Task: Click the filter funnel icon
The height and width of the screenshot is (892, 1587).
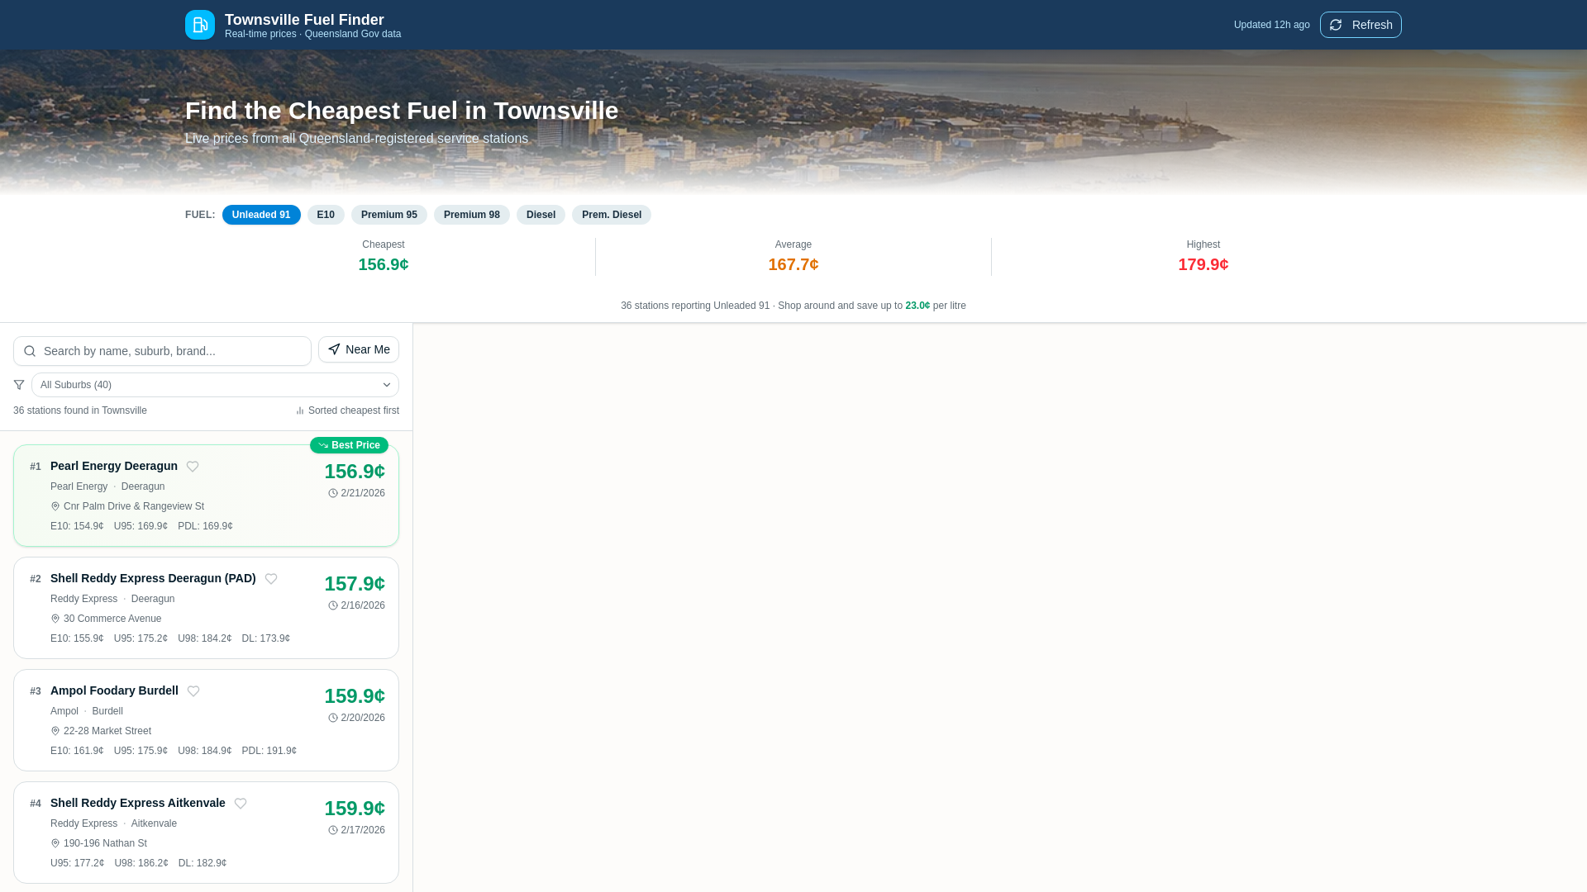Action: [19, 385]
